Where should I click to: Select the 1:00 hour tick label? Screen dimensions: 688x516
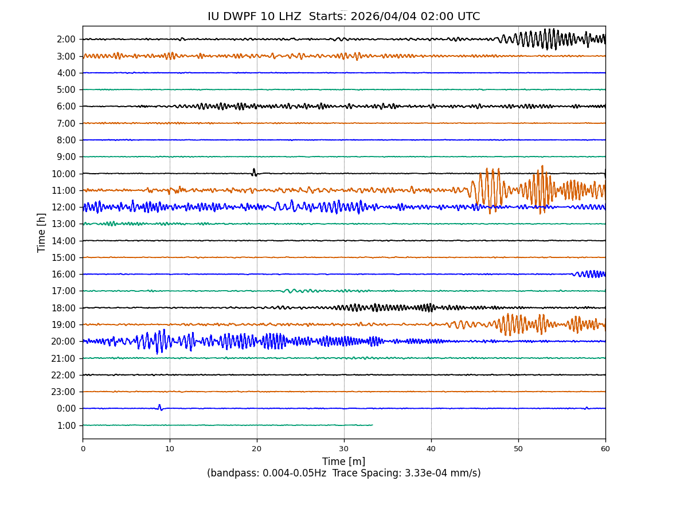click(66, 425)
